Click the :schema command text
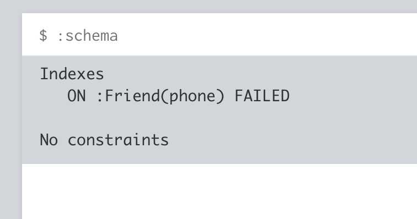 tap(87, 36)
